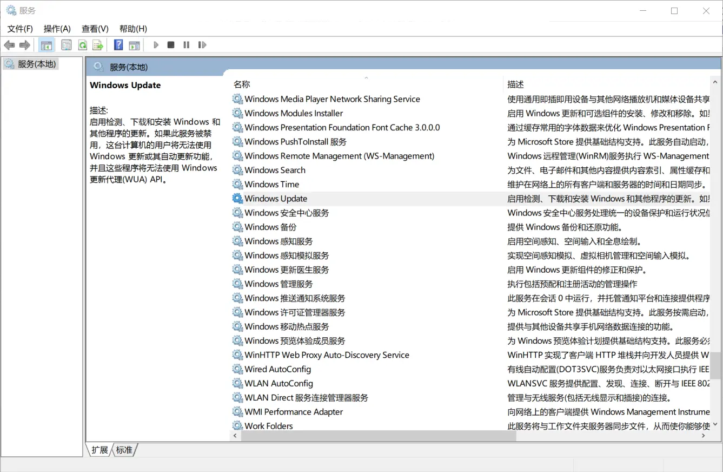Viewport: 723px width, 472px height.
Task: Click the description text of Windows Time
Action: click(608, 185)
